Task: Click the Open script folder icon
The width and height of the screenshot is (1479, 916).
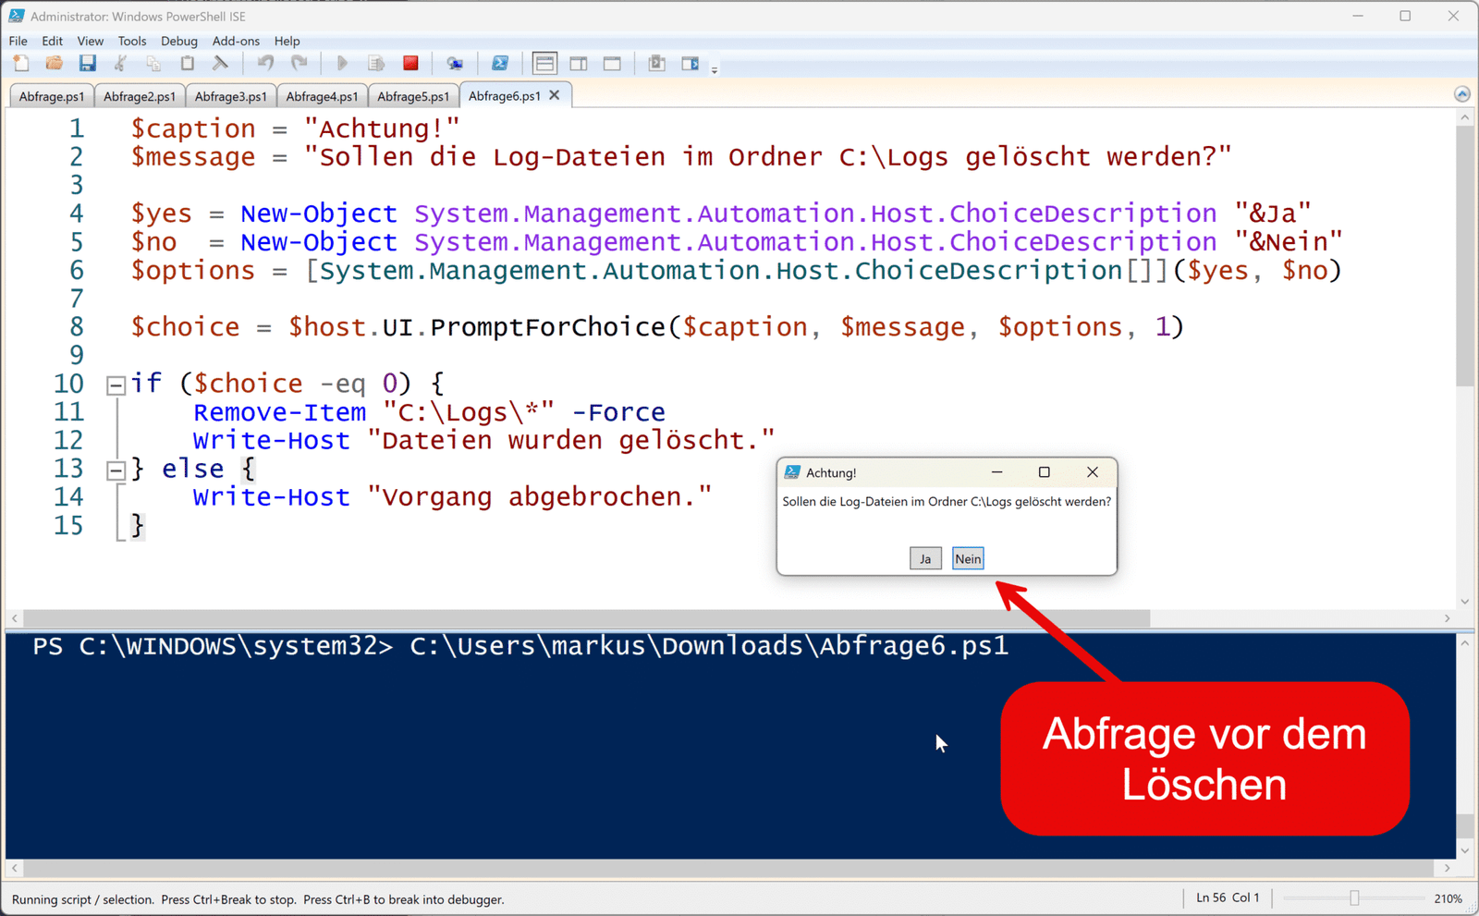Action: coord(55,64)
